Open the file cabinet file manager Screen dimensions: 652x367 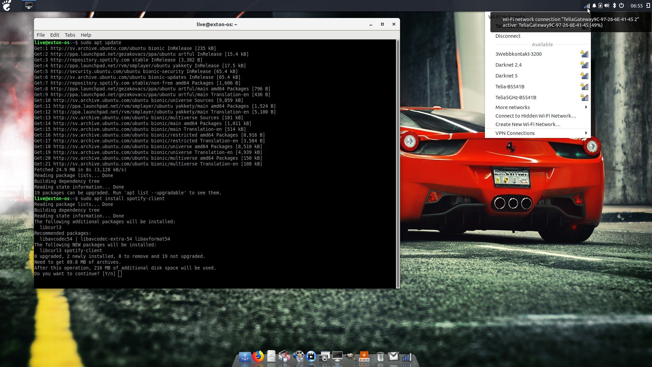[271, 356]
